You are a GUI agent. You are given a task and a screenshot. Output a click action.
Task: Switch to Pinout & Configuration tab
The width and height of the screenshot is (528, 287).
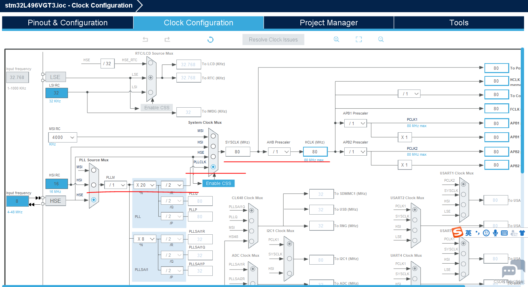[x=68, y=23]
